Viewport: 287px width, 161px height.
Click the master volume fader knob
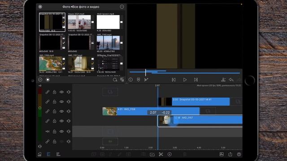point(40,108)
